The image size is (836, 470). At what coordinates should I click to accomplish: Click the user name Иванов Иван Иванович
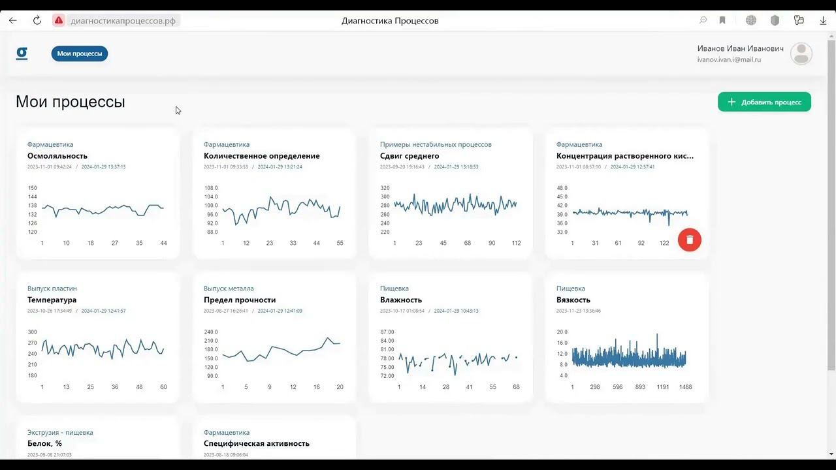(740, 49)
